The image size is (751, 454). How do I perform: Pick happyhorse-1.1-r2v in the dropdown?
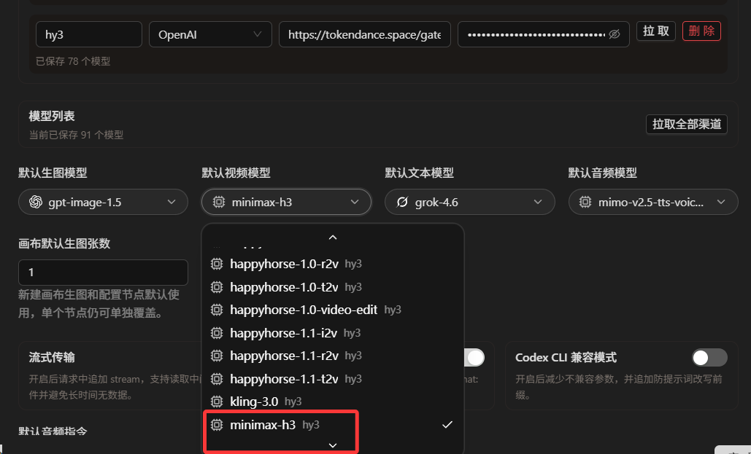[333, 356]
